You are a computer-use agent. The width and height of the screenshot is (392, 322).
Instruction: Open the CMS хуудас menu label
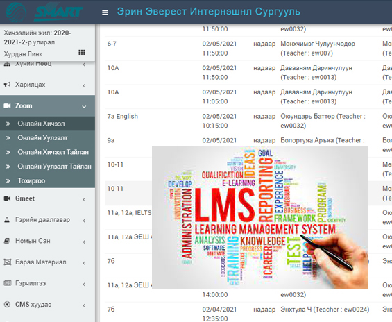click(33, 304)
